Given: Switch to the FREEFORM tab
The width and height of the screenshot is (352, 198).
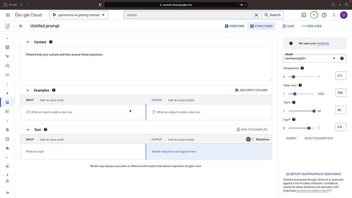Looking at the screenshot, I should coord(235,26).
